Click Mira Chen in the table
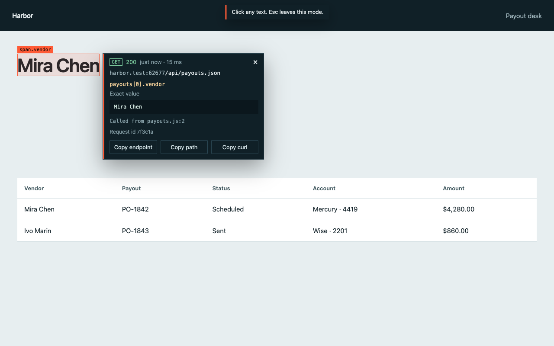The image size is (554, 346). pyautogui.click(x=39, y=209)
